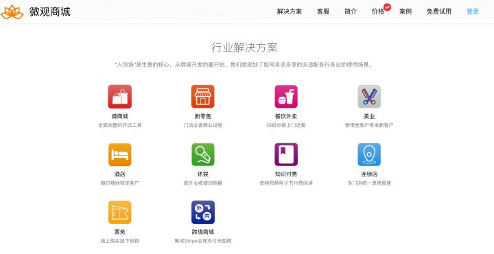Open the 知识付费 book icon
This screenshot has height=254, width=494.
[286, 154]
